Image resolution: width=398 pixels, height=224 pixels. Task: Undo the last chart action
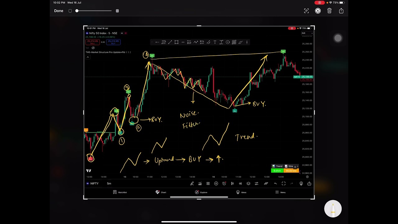(275, 184)
